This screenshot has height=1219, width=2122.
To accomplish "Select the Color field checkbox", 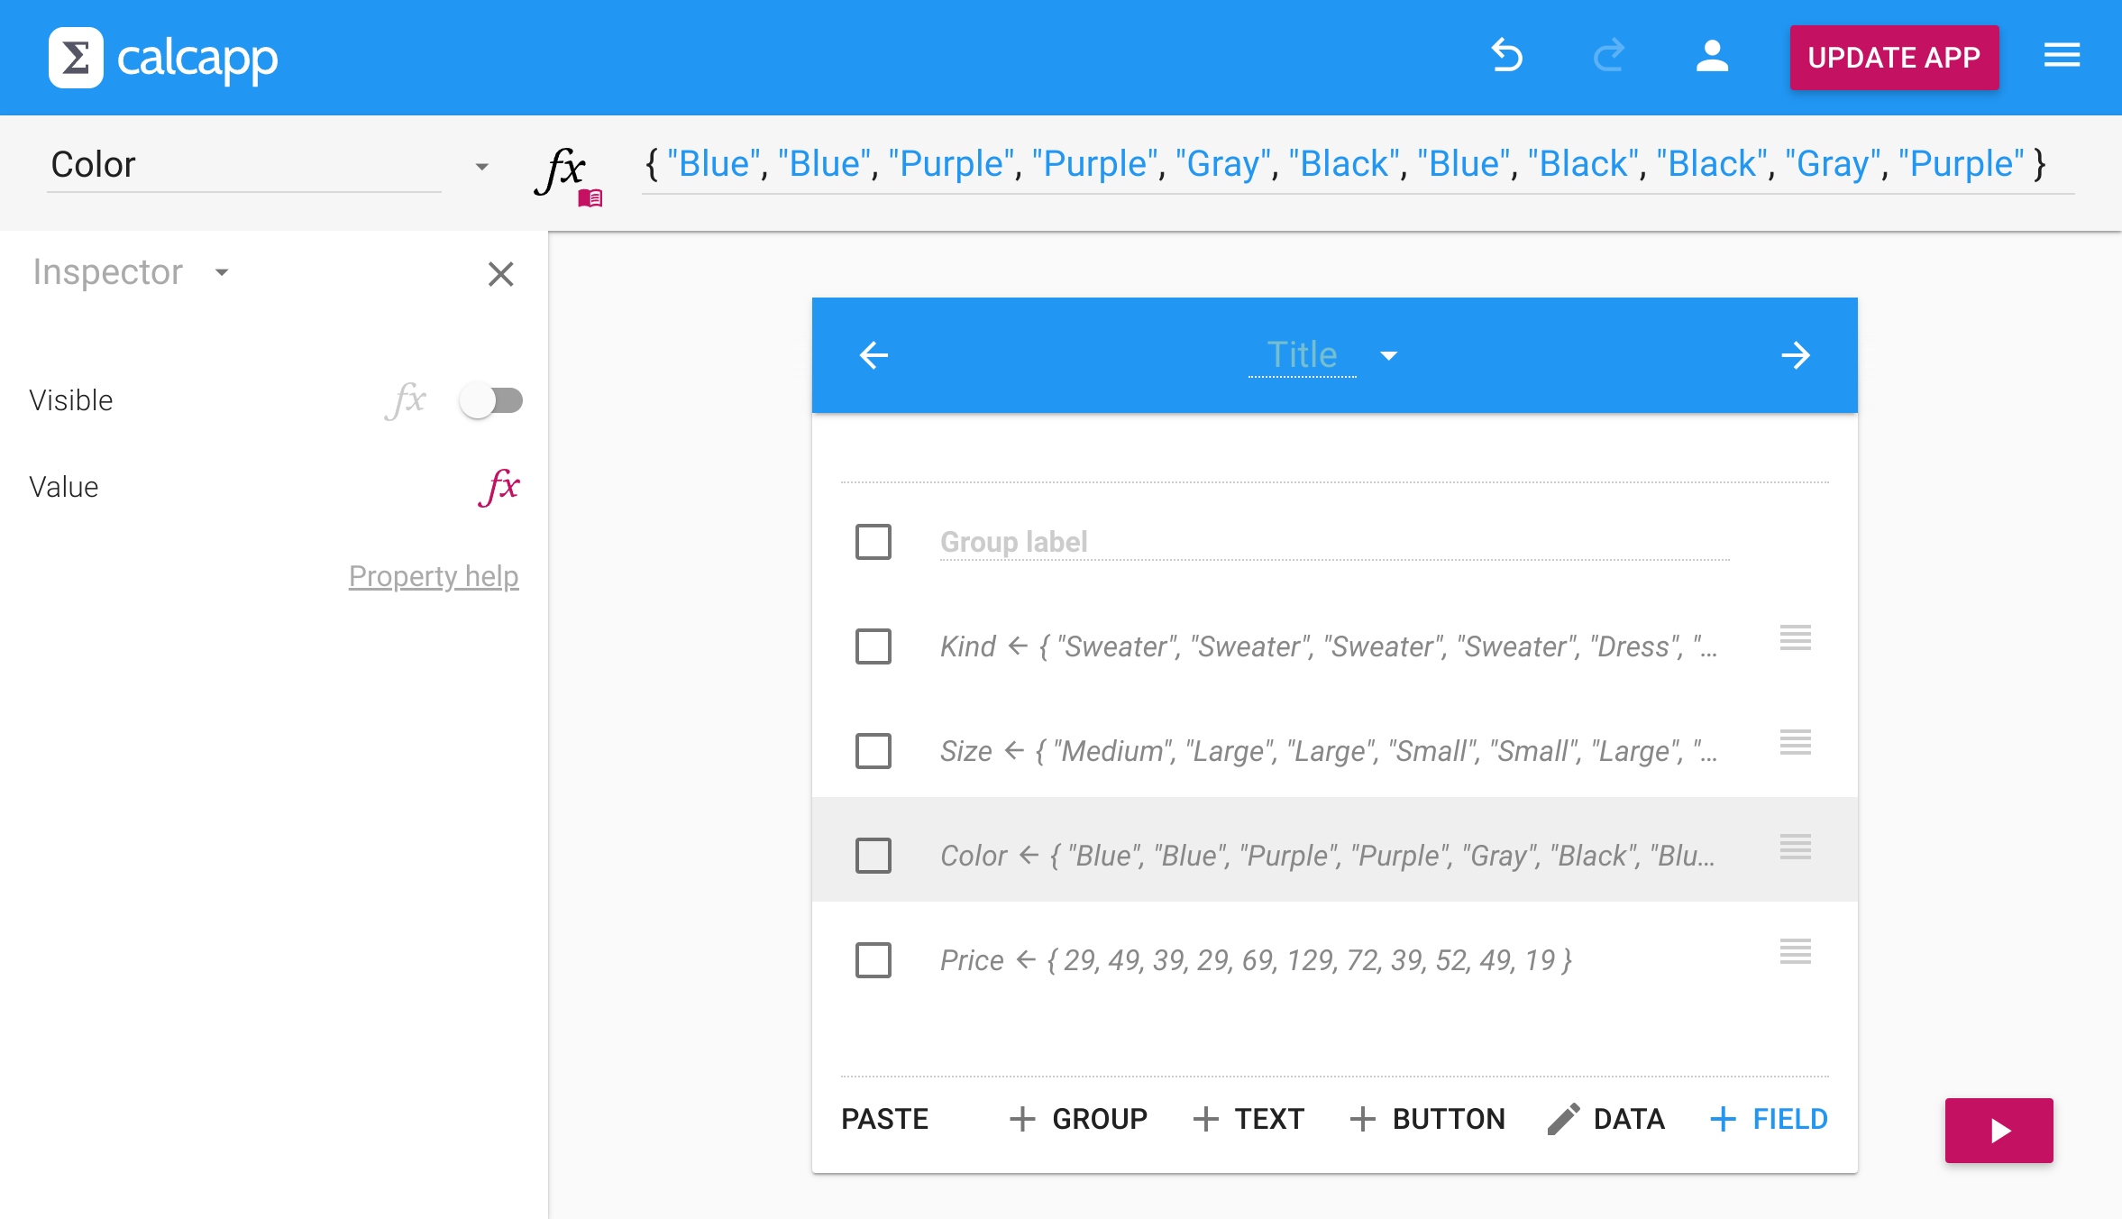I will (x=873, y=856).
